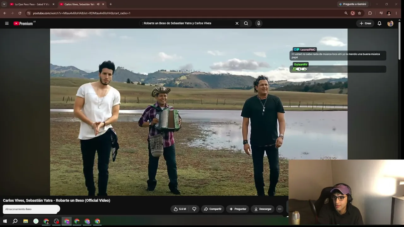Screen dimensions: 404x227
Task: Open YouTube notifications bell
Action: pyautogui.click(x=379, y=23)
